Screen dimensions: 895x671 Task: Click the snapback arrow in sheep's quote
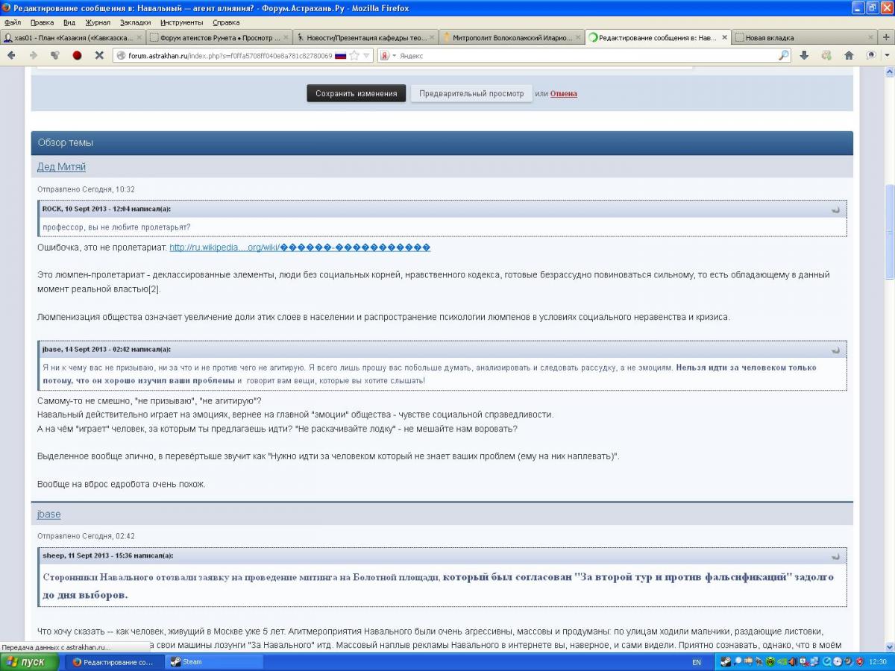(835, 556)
